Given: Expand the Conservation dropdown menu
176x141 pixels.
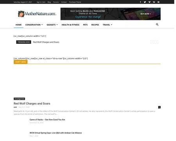Looking at the screenshot, I should [x=34, y=25].
